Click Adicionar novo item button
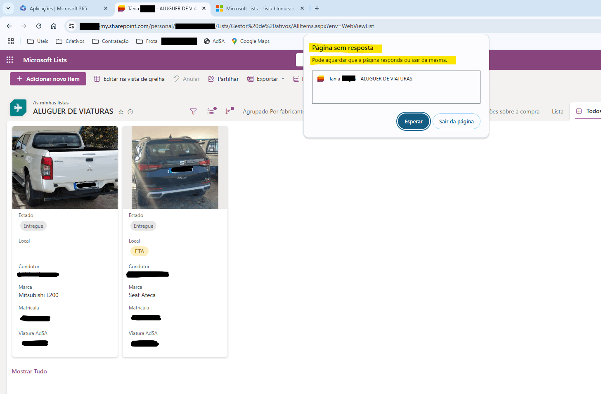This screenshot has height=394, width=601. (48, 79)
